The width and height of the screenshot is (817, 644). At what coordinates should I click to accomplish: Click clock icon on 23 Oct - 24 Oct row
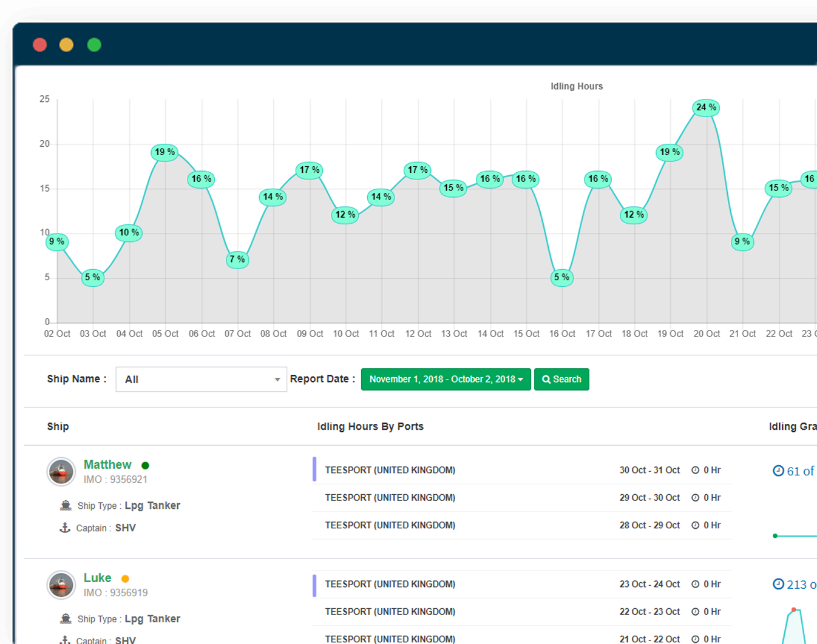[x=696, y=584]
